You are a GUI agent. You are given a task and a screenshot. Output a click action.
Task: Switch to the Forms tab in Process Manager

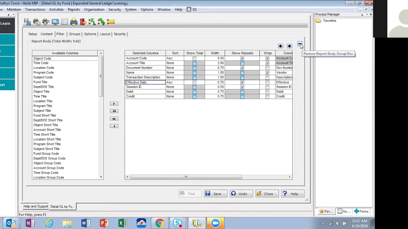coord(361,212)
